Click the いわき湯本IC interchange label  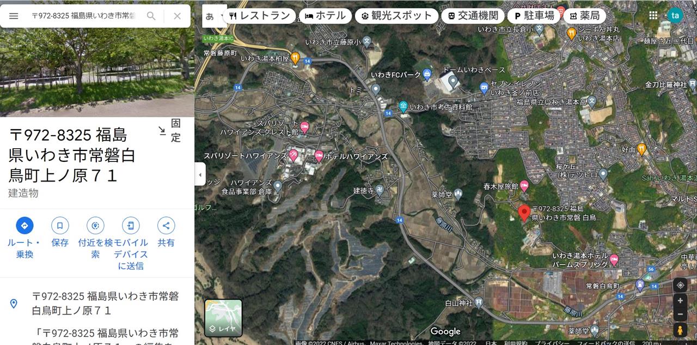(x=218, y=38)
